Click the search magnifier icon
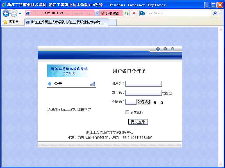The image size is (225, 168). (x=215, y=13)
